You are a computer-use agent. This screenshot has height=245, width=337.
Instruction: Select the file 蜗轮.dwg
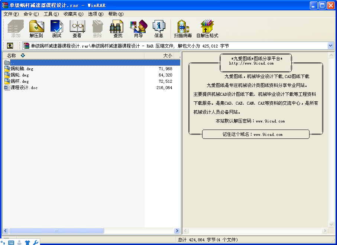point(20,75)
